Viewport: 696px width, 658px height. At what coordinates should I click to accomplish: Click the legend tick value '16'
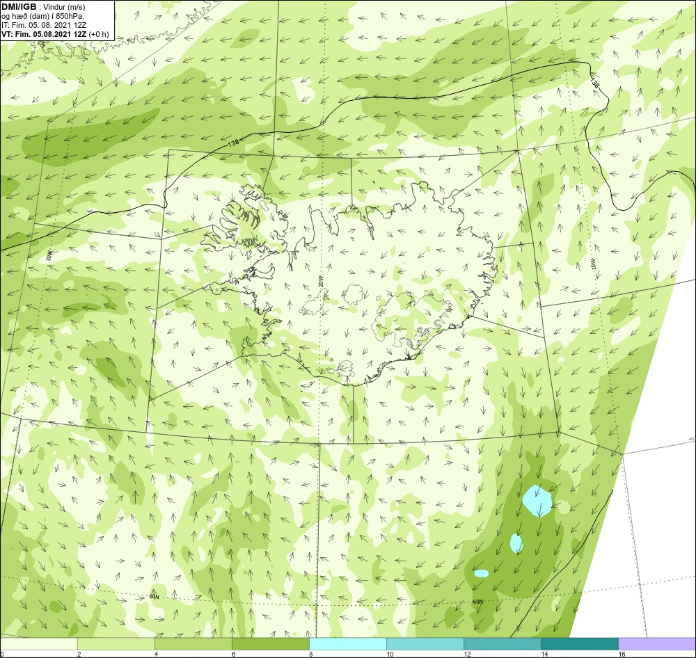[622, 654]
